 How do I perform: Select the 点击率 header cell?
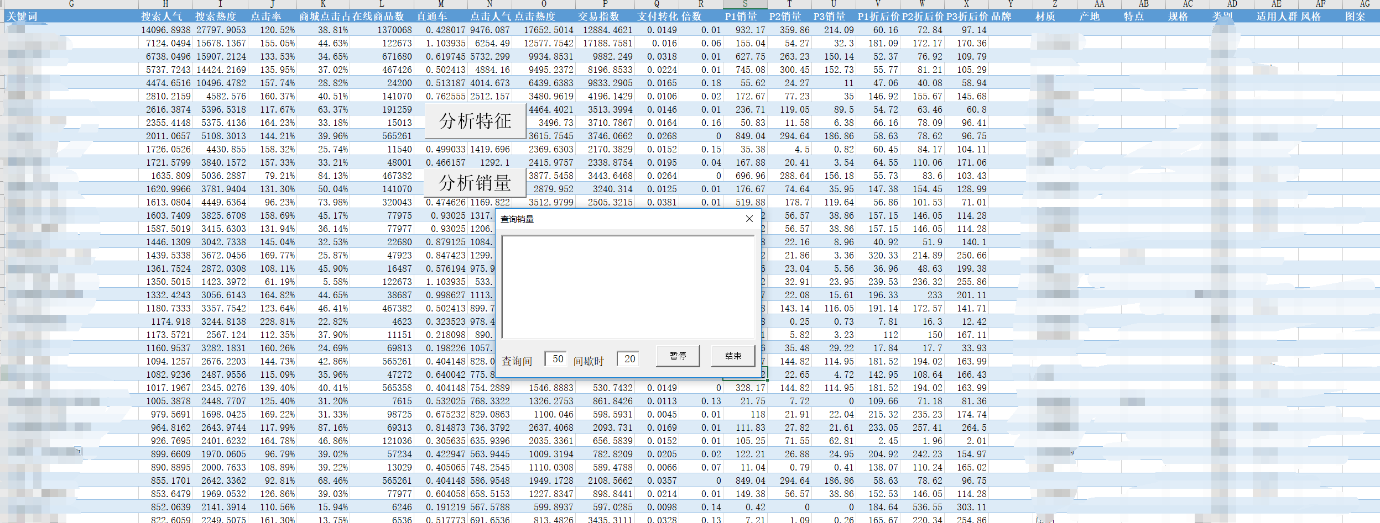[x=272, y=17]
